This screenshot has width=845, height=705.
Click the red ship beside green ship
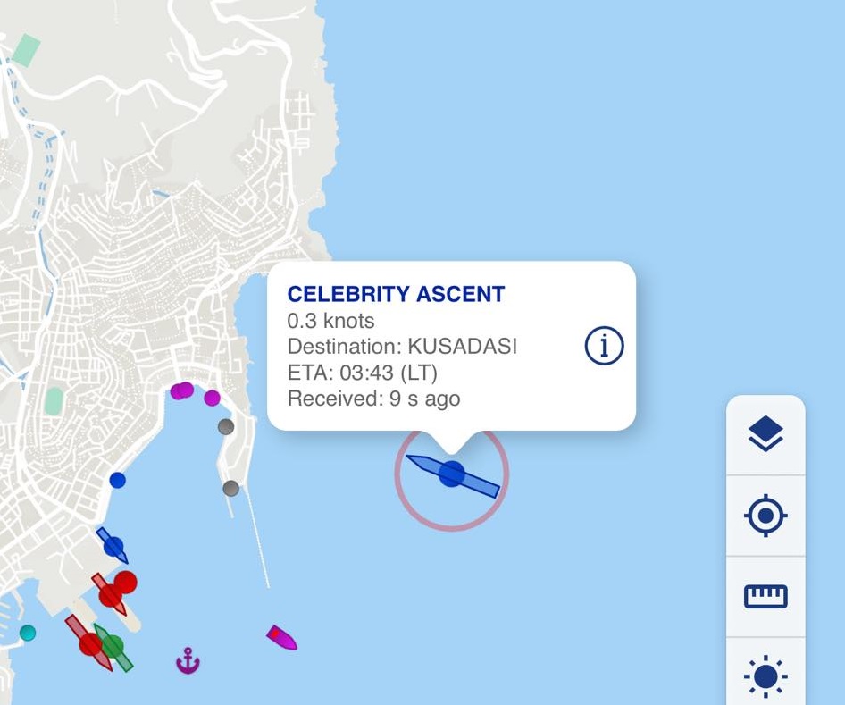point(88,642)
